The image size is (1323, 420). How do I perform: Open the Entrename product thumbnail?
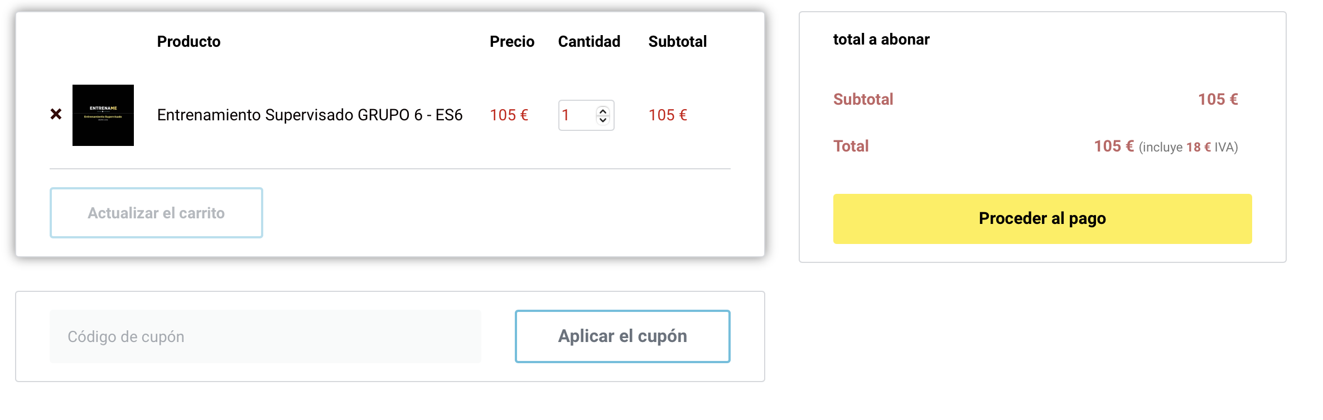click(x=103, y=115)
